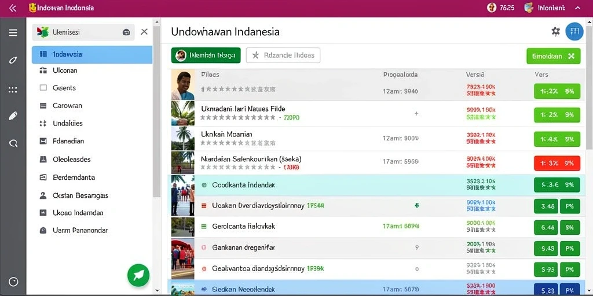This screenshot has height=296, width=593.
Task: Click the P% button in Uoaken row
Action: (570, 206)
